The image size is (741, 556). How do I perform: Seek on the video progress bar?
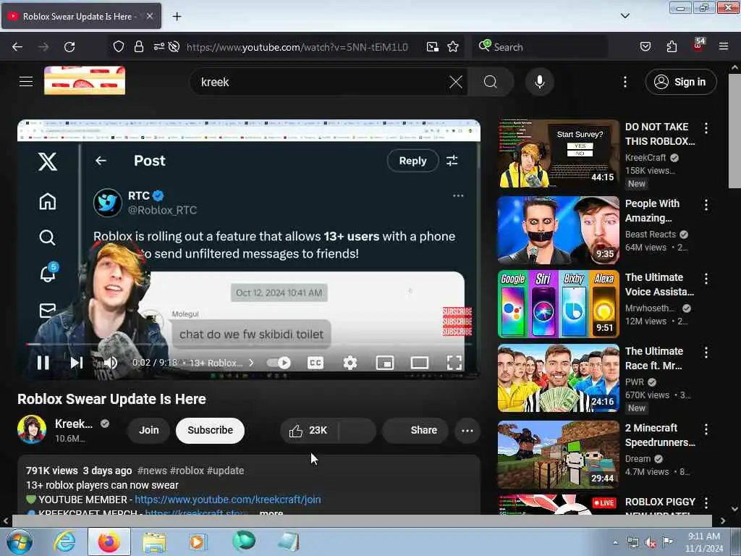[x=249, y=344]
